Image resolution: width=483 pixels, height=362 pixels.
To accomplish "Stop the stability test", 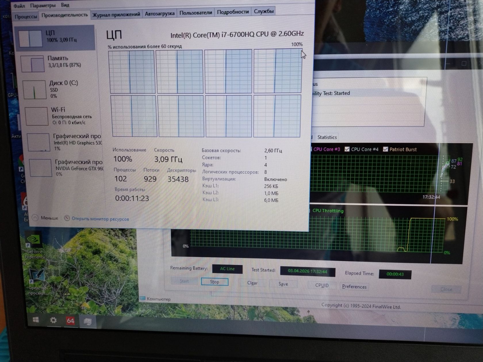I will pos(215,282).
